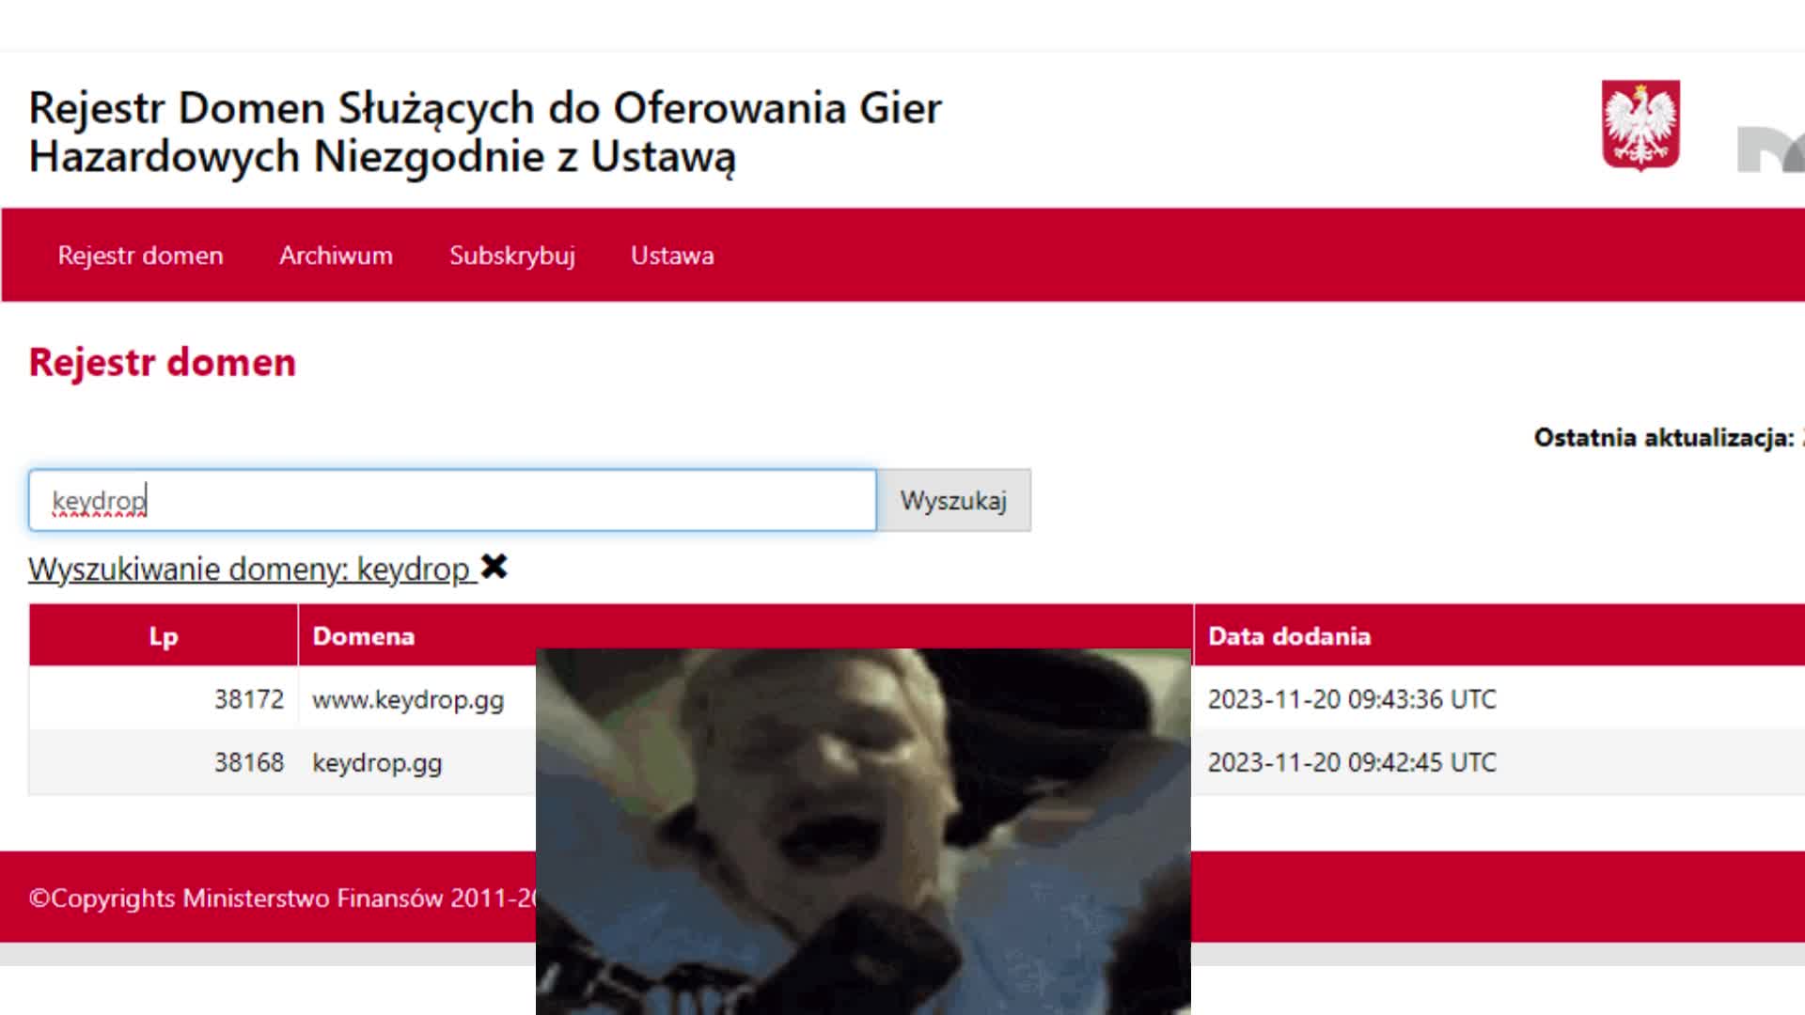Click the Polish eagle emblem icon
Image resolution: width=1805 pixels, height=1015 pixels.
(1640, 125)
